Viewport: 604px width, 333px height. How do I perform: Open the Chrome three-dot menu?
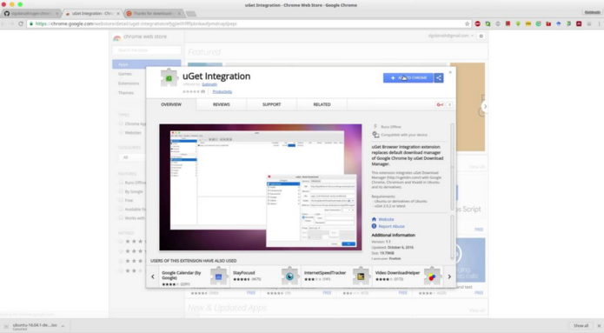click(599, 23)
